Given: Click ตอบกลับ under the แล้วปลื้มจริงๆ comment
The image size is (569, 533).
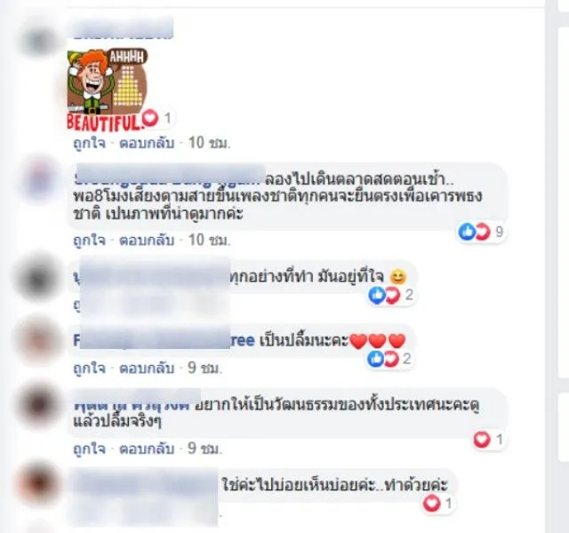Looking at the screenshot, I should click(147, 449).
